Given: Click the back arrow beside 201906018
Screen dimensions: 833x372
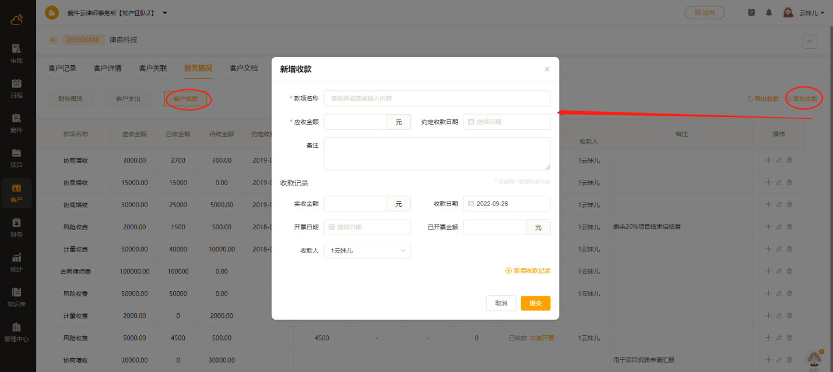Looking at the screenshot, I should pos(54,40).
